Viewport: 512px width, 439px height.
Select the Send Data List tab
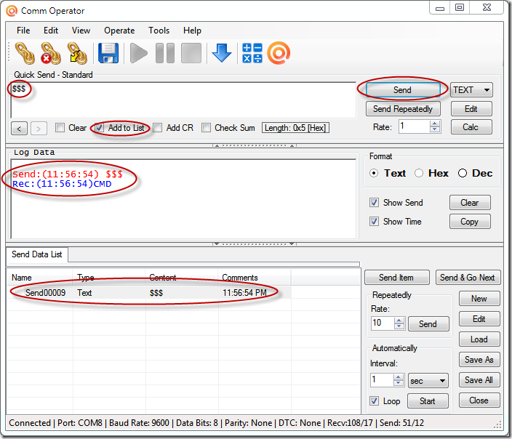pos(37,254)
